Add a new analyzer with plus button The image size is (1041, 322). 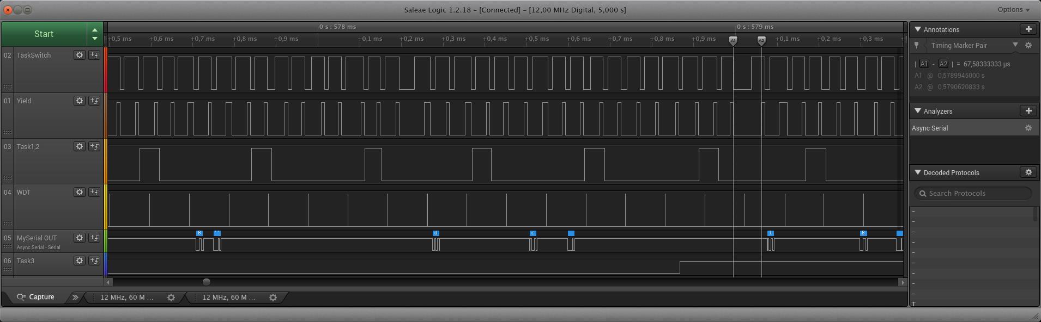[1028, 111]
